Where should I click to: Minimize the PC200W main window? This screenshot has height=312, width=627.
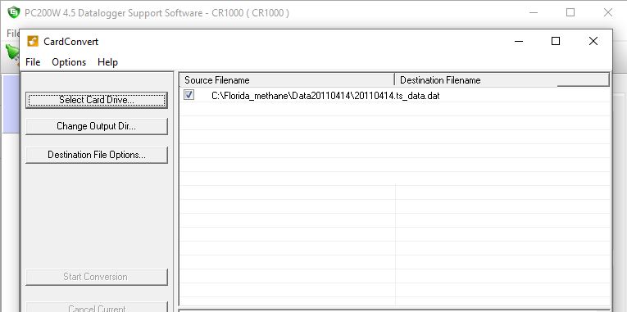[x=533, y=12]
